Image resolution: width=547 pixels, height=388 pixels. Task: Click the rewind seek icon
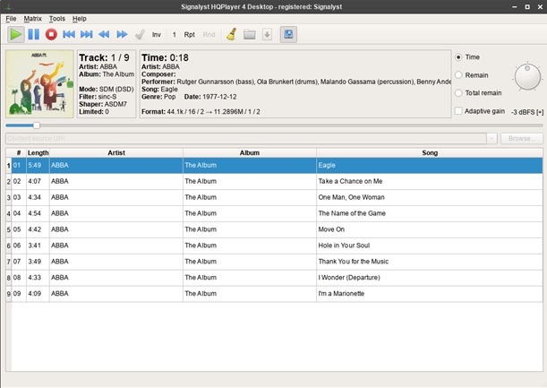(x=104, y=35)
